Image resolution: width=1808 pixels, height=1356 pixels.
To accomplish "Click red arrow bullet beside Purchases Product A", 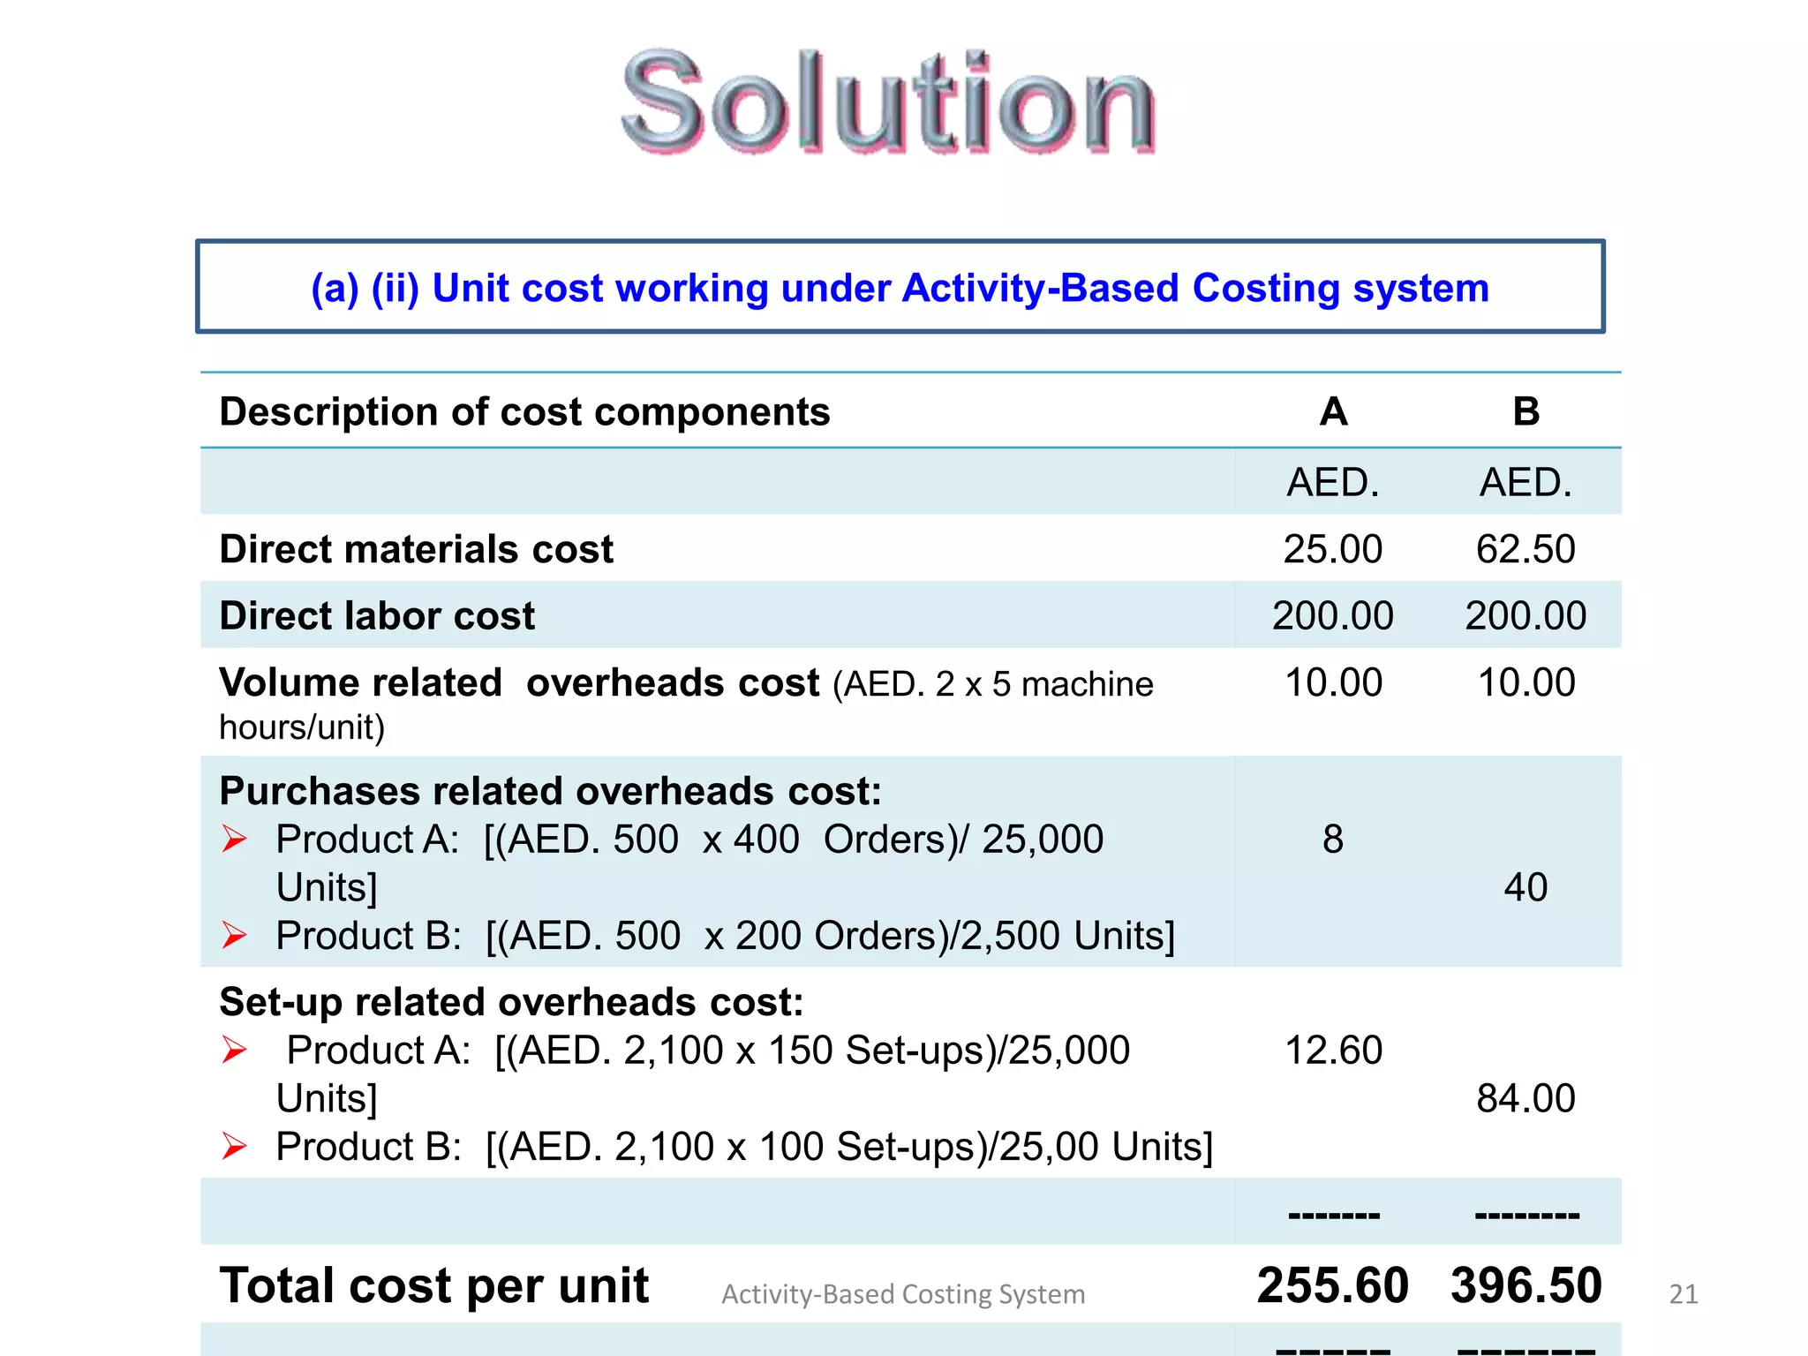I will (x=234, y=839).
